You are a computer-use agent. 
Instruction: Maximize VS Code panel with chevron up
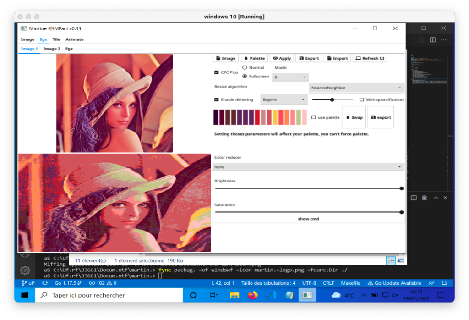[x=436, y=198]
